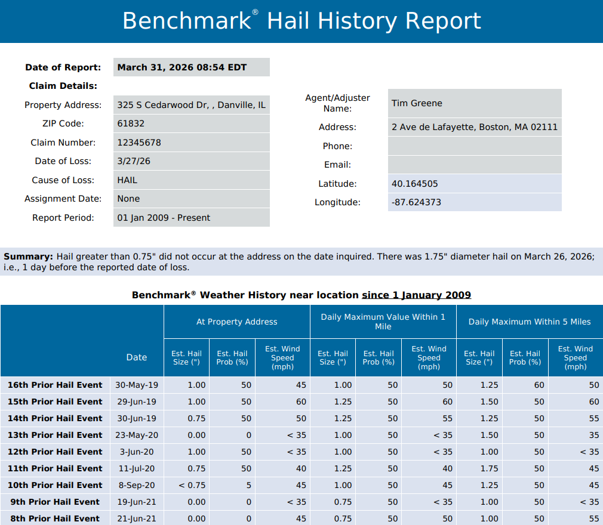
Task: Click the At Property Address column header
Action: [x=236, y=321]
